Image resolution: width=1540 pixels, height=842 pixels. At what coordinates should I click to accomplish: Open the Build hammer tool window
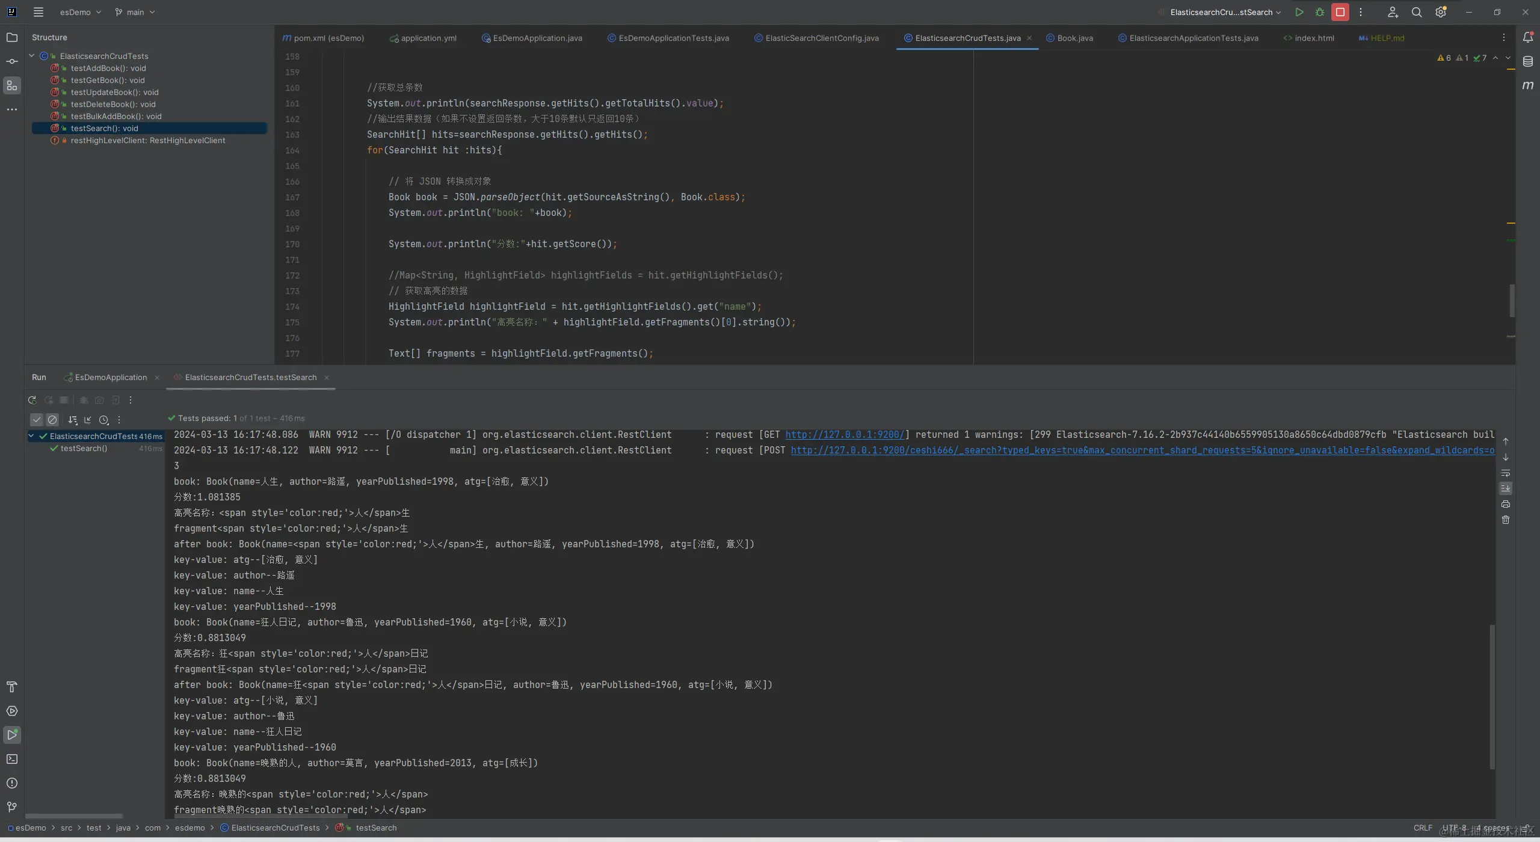tap(12, 687)
